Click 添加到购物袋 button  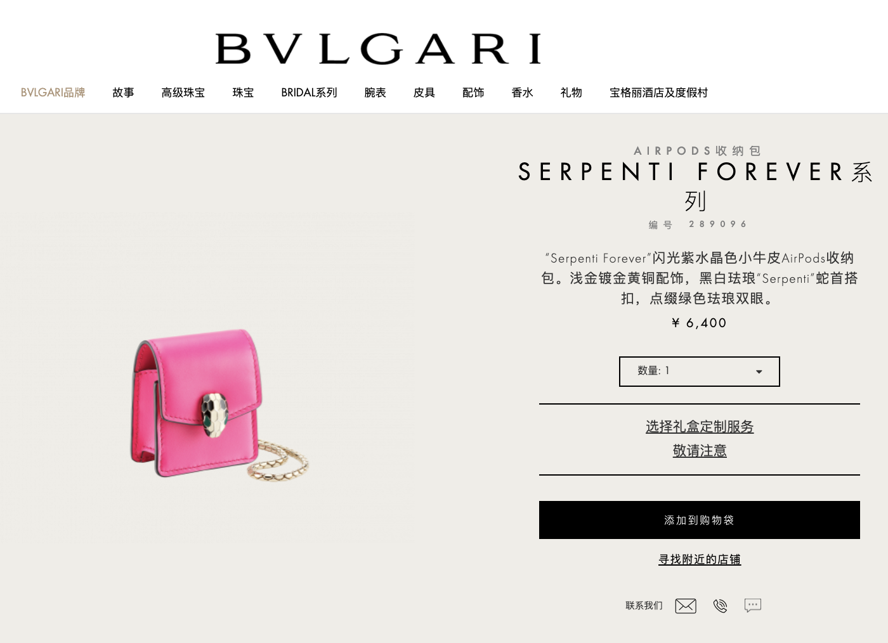700,520
